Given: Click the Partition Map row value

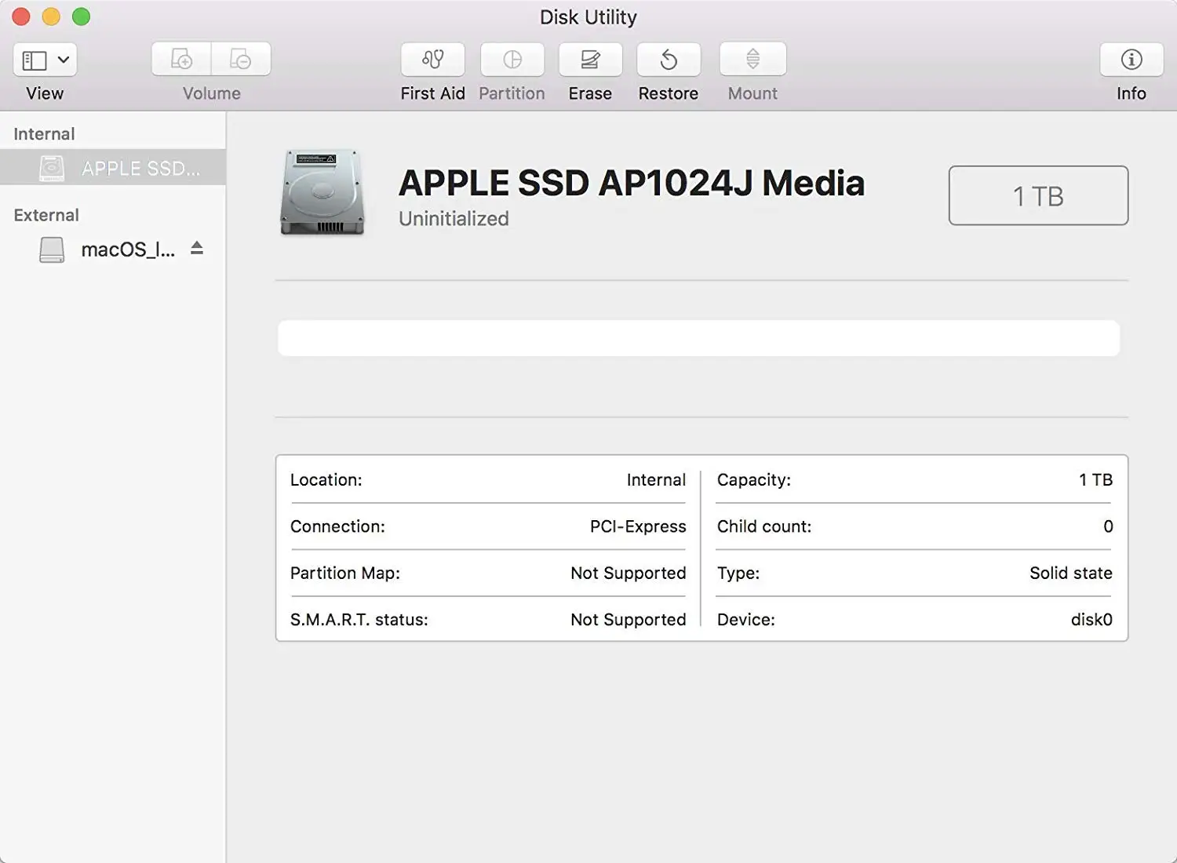Looking at the screenshot, I should pyautogui.click(x=628, y=573).
